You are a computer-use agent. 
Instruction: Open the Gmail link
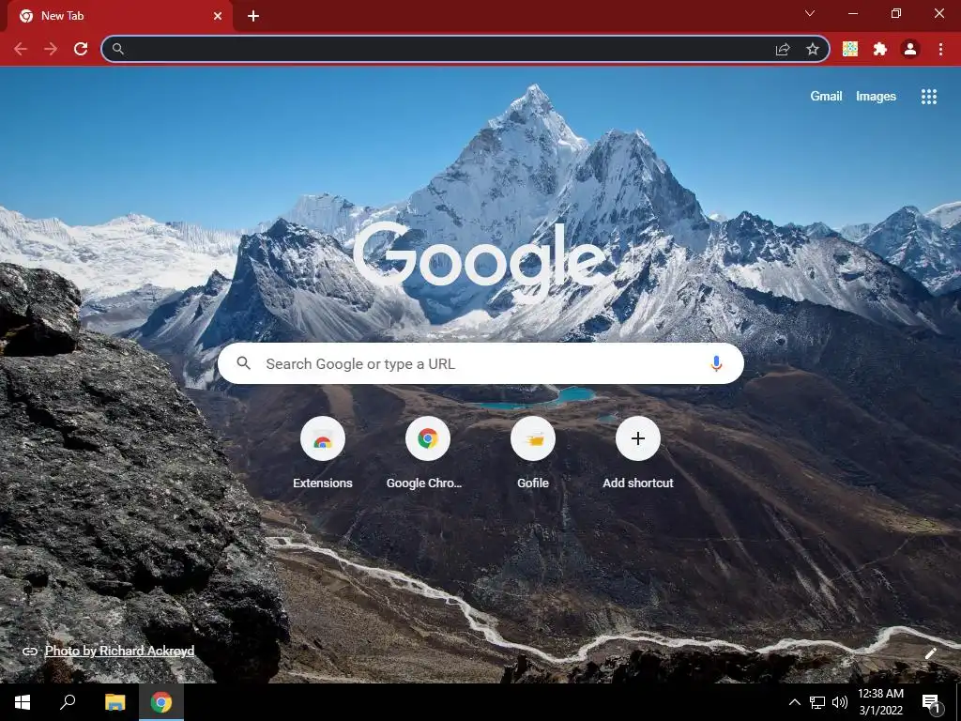pyautogui.click(x=826, y=97)
